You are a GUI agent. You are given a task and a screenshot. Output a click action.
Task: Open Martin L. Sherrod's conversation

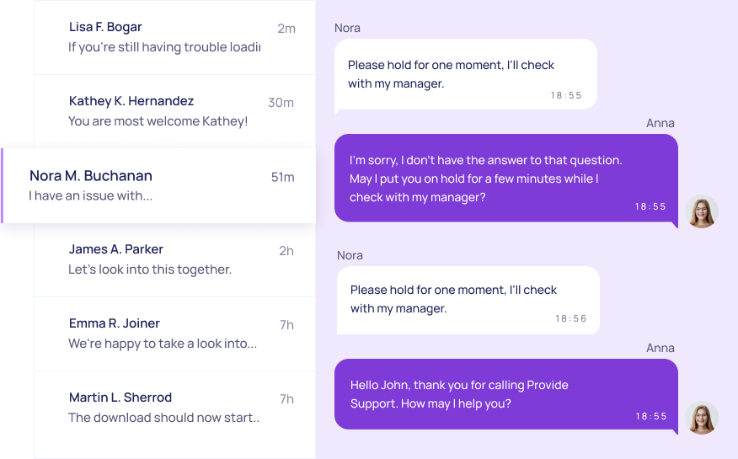click(x=174, y=408)
